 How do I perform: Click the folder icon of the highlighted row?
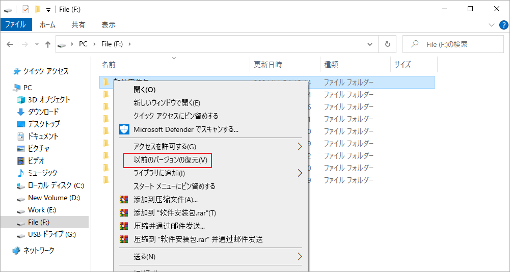(x=105, y=82)
